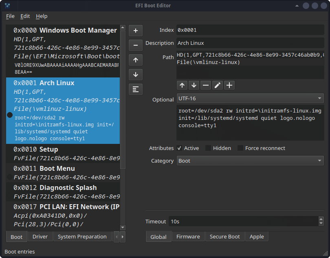This screenshot has width=330, height=258.
Task: Select Windows Boot Manager entry
Action: 63,51
